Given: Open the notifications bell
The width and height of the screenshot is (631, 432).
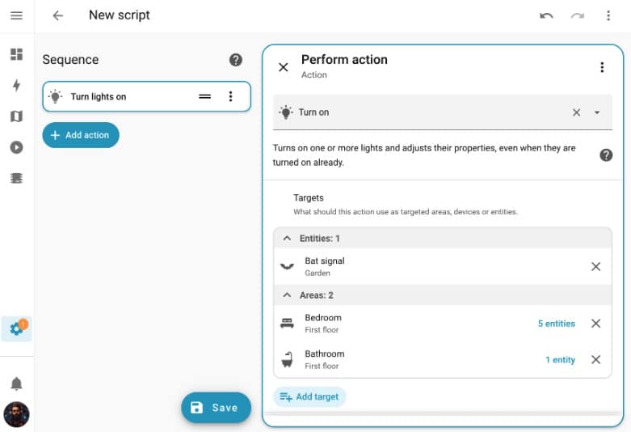Looking at the screenshot, I should (16, 383).
